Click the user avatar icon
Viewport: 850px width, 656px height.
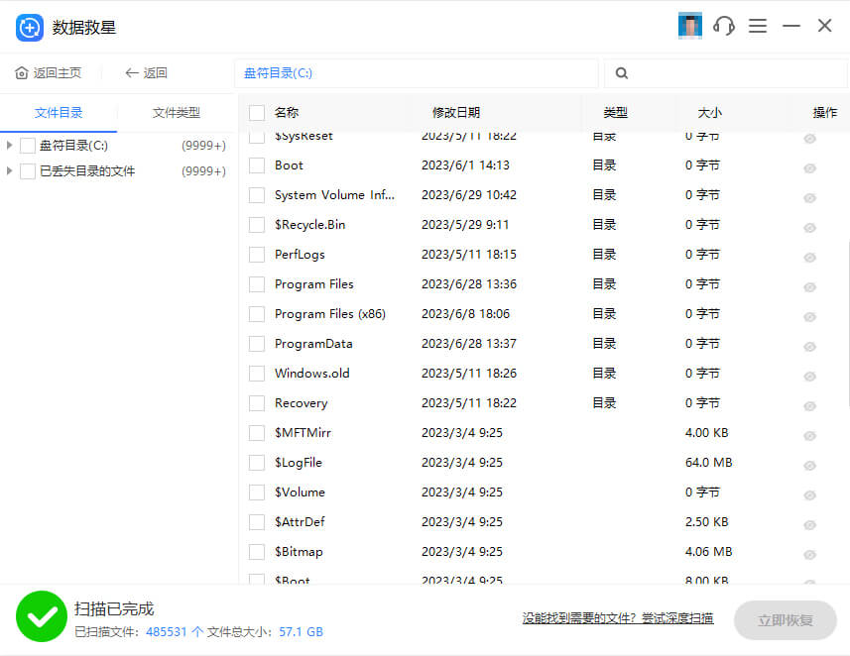point(689,27)
